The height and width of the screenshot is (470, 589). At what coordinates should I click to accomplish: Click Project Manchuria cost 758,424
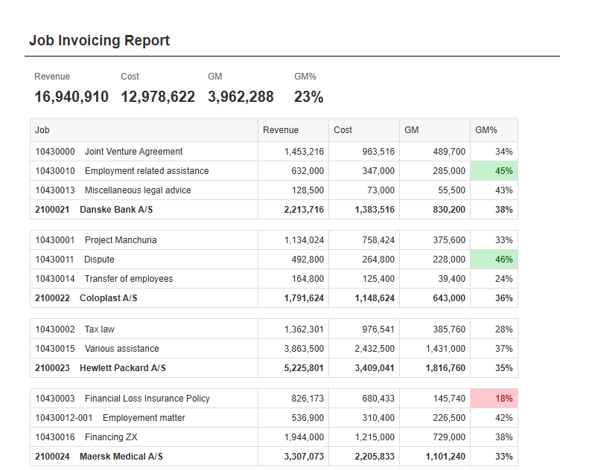click(378, 240)
